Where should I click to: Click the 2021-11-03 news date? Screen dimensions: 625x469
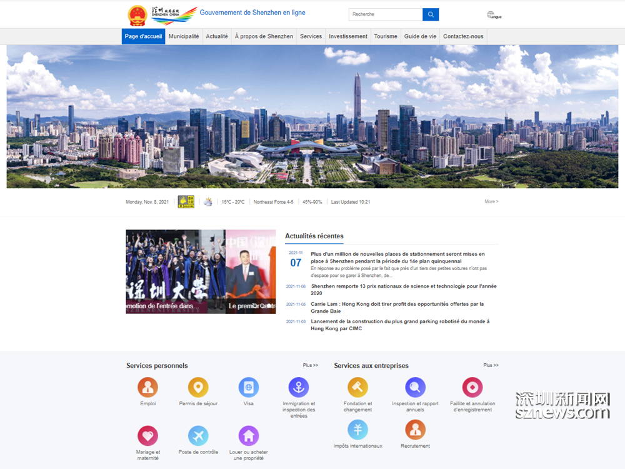(x=296, y=321)
